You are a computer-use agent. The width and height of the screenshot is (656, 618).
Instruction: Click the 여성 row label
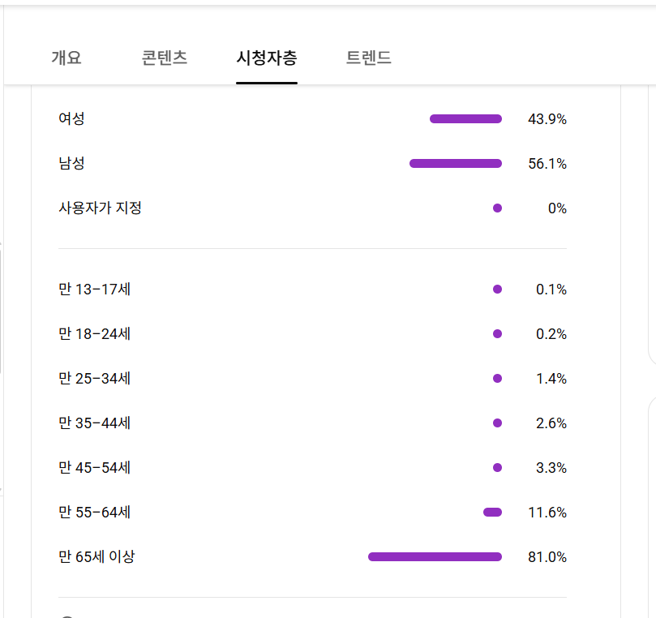pyautogui.click(x=71, y=119)
